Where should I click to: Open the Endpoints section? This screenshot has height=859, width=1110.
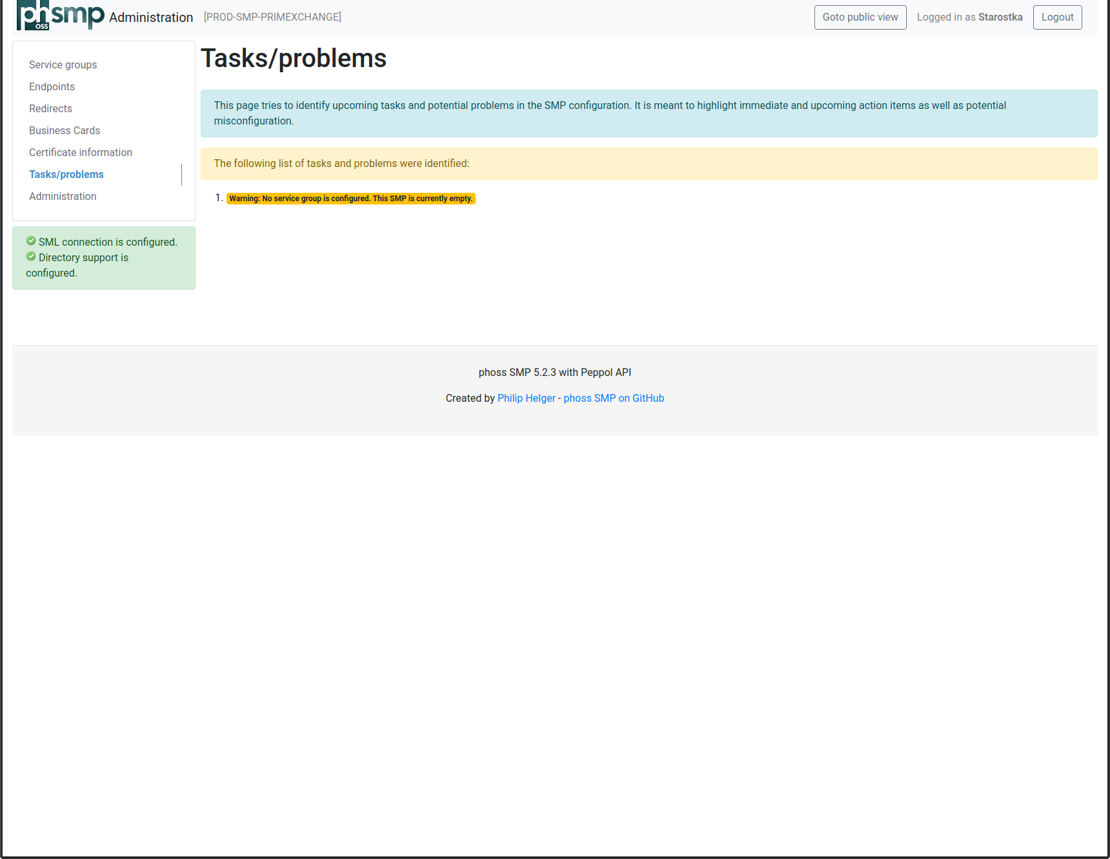(x=52, y=86)
